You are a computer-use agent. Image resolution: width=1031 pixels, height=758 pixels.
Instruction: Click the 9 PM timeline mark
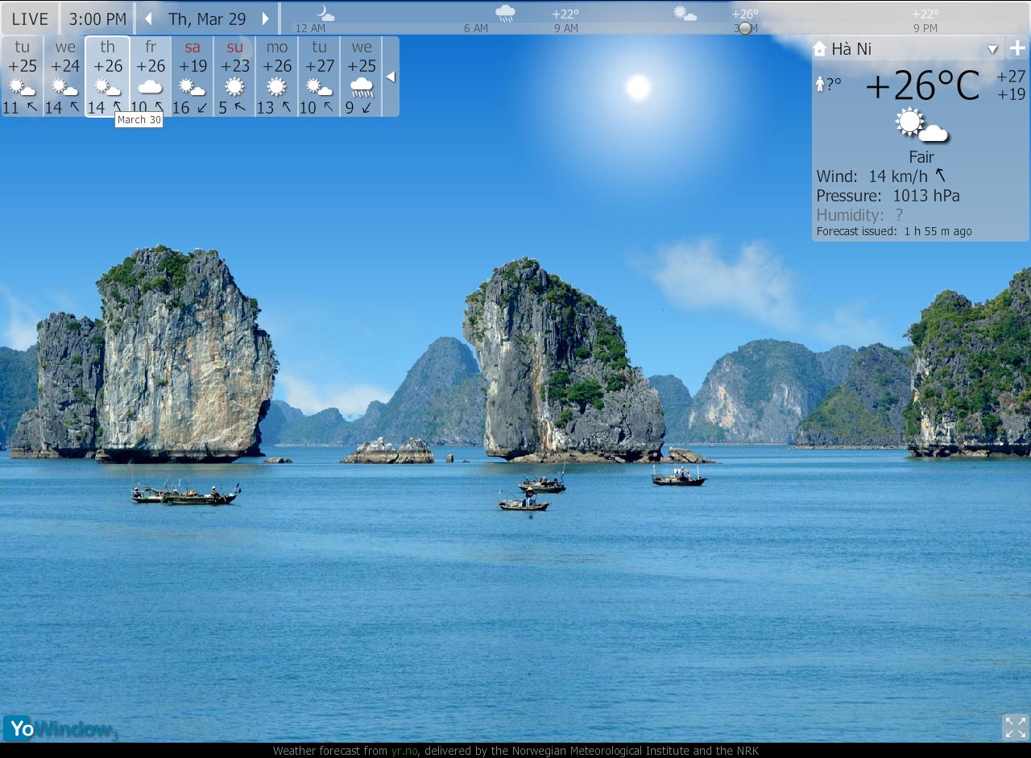coord(925,28)
